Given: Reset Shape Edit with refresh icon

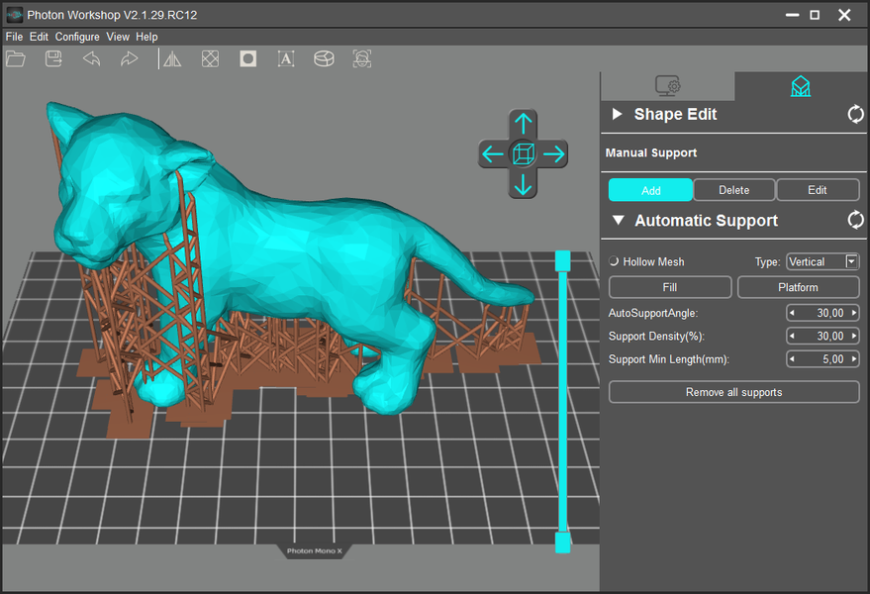Looking at the screenshot, I should [855, 115].
